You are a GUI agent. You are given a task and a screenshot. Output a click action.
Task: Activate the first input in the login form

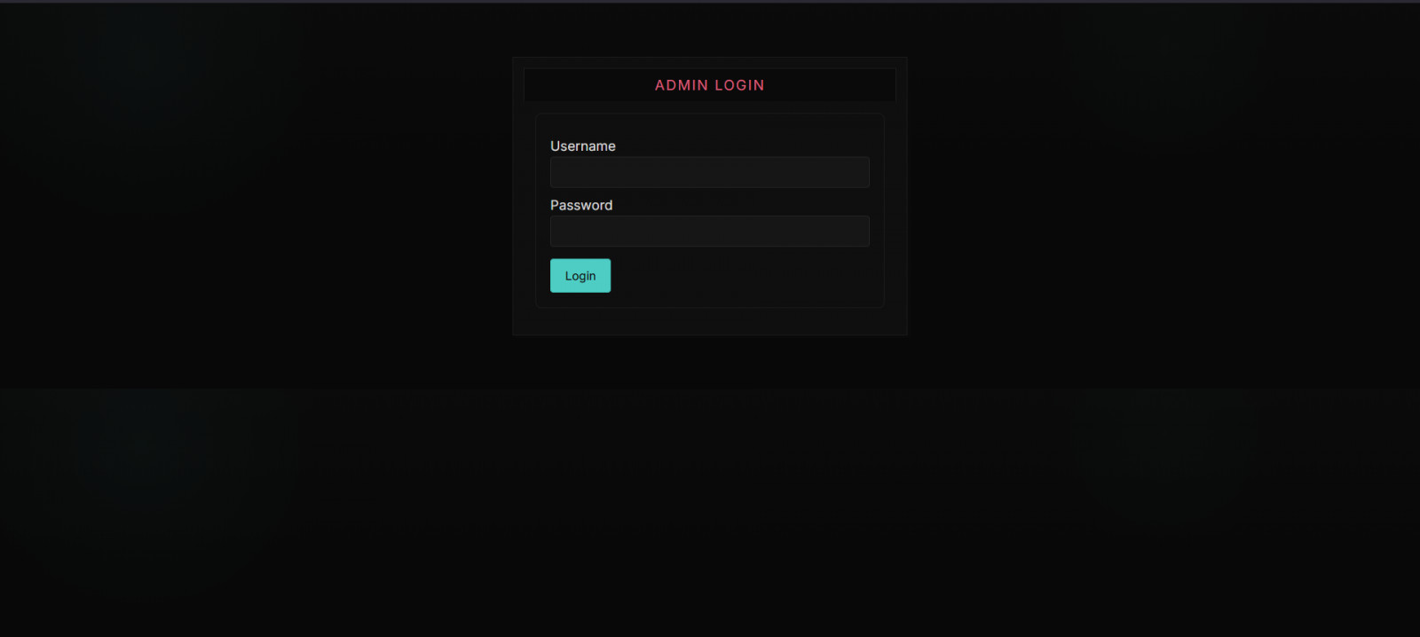click(x=709, y=172)
